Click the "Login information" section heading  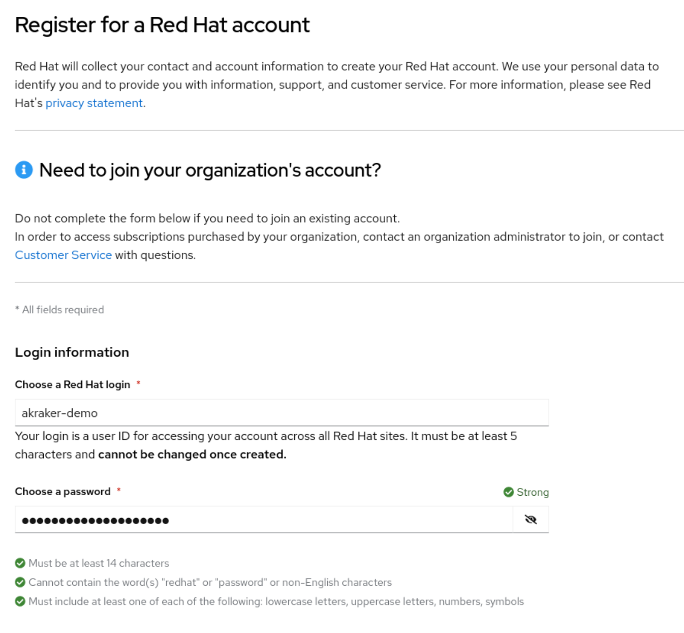[72, 352]
